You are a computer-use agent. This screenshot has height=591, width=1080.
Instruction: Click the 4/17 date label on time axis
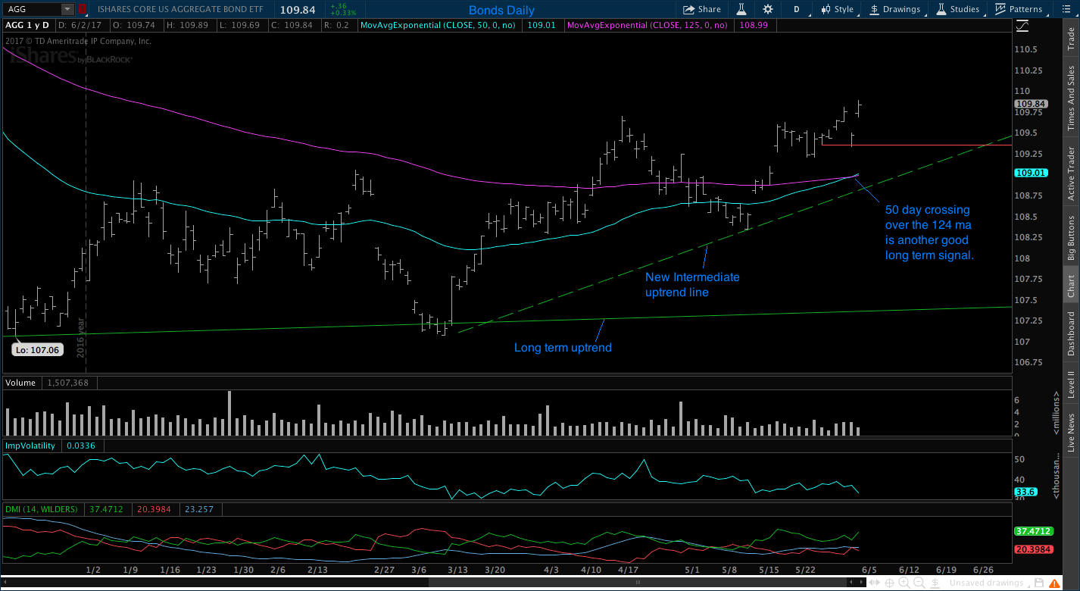click(628, 570)
